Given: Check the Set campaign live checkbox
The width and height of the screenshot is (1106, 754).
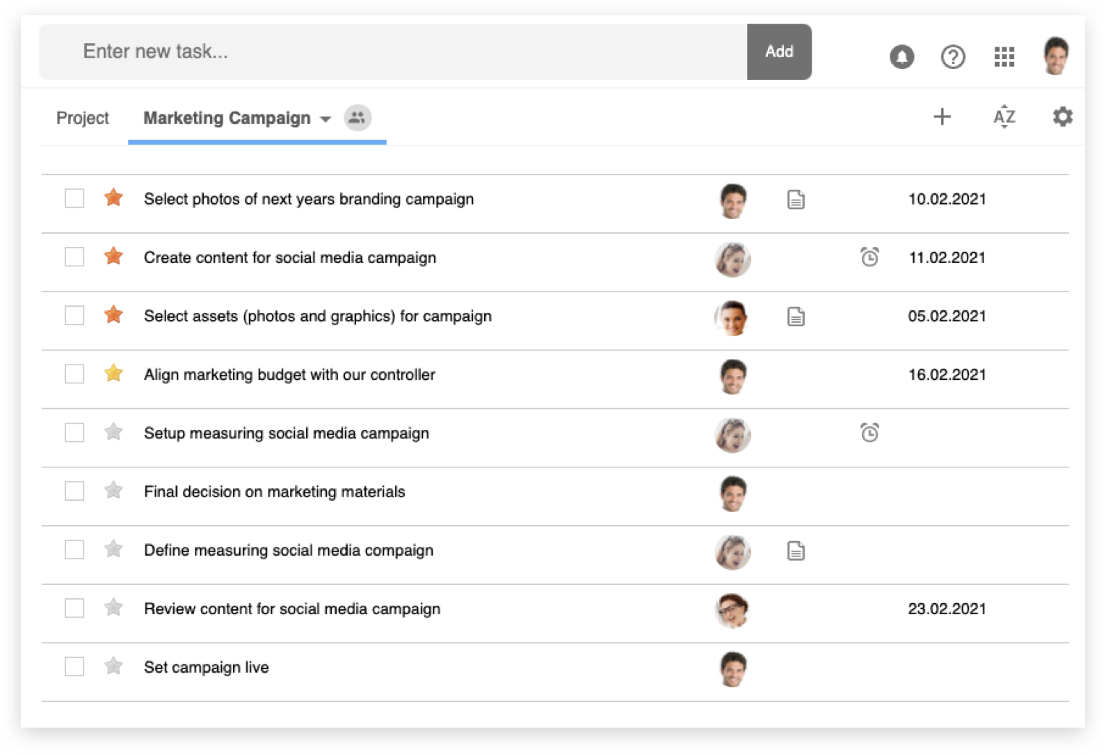Looking at the screenshot, I should (74, 667).
